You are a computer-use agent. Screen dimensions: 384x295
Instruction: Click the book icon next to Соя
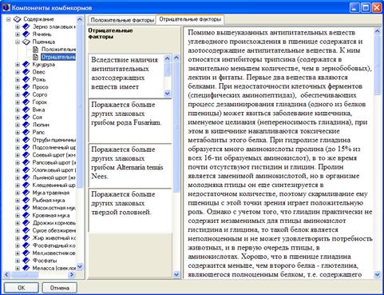(26, 117)
